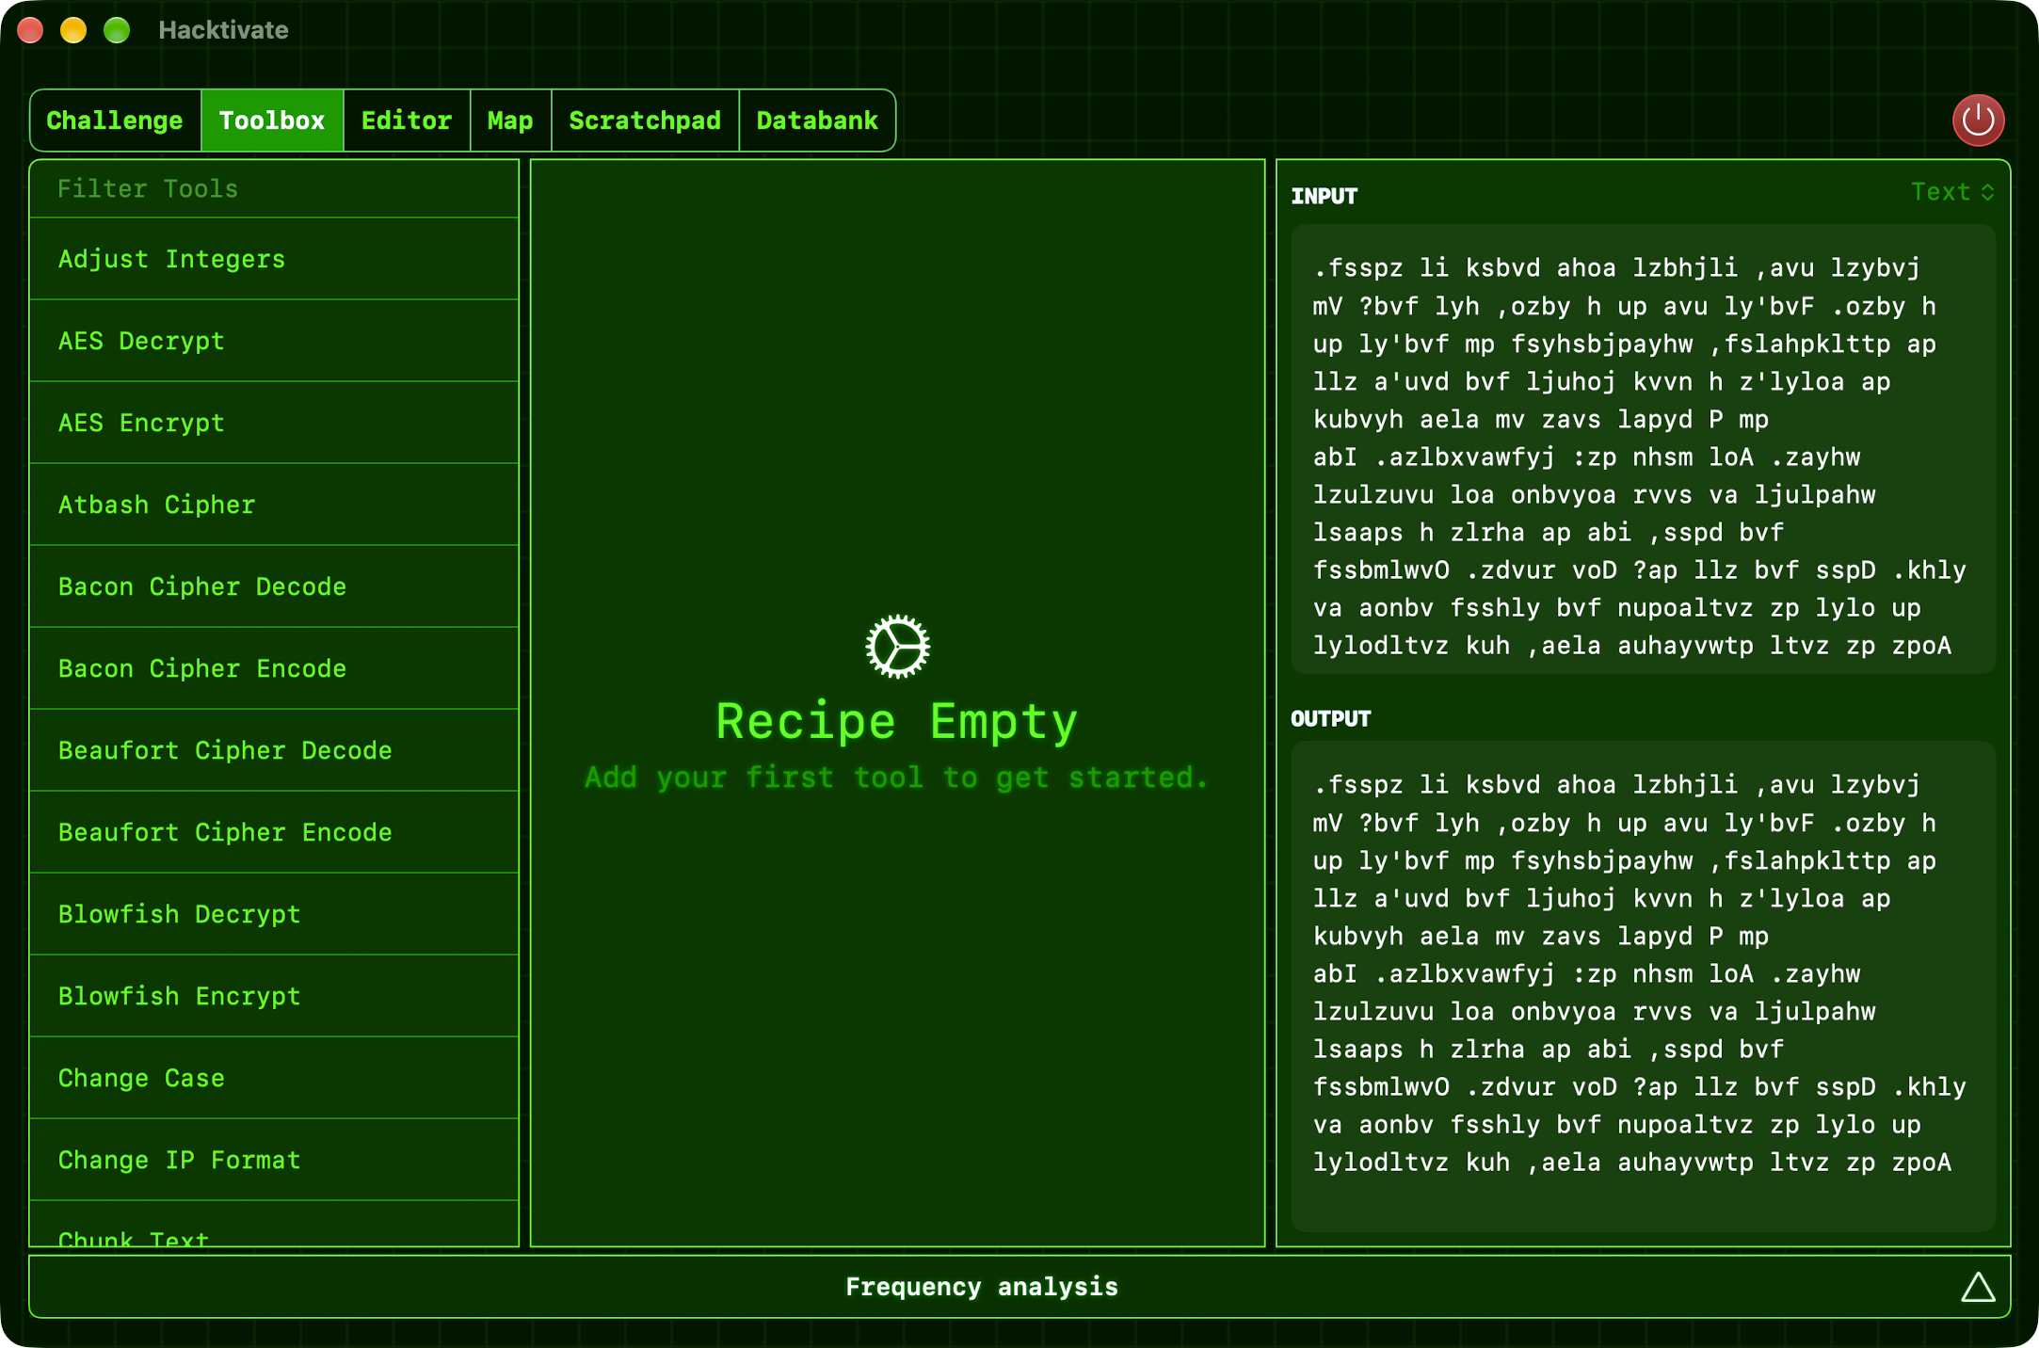2039x1348 pixels.
Task: Click the gear icon above Recipe Empty
Action: click(897, 647)
